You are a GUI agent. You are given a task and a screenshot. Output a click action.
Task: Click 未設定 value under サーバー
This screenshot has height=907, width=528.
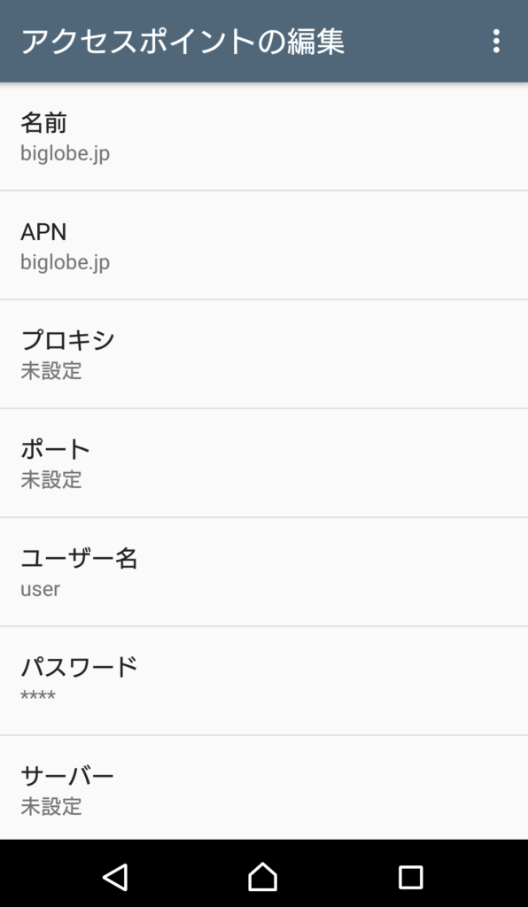[x=51, y=806]
